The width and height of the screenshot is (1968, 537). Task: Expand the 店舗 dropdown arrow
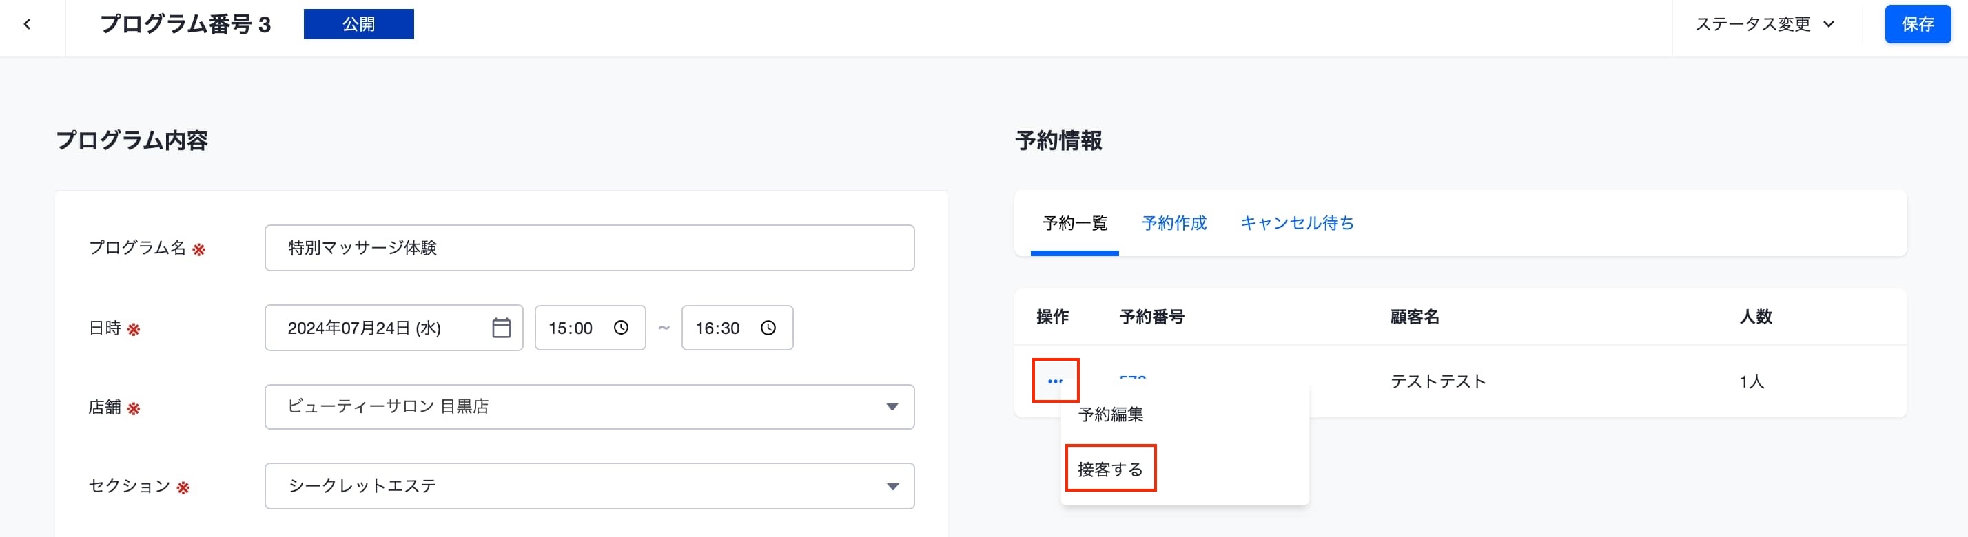892,407
